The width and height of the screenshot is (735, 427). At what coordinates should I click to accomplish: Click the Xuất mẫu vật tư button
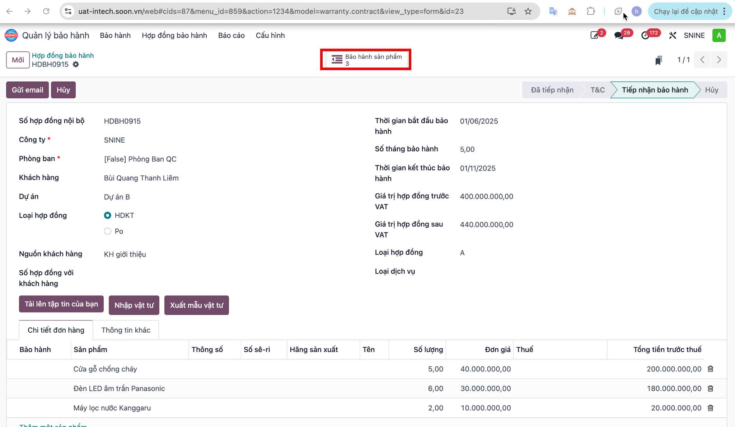click(x=197, y=305)
